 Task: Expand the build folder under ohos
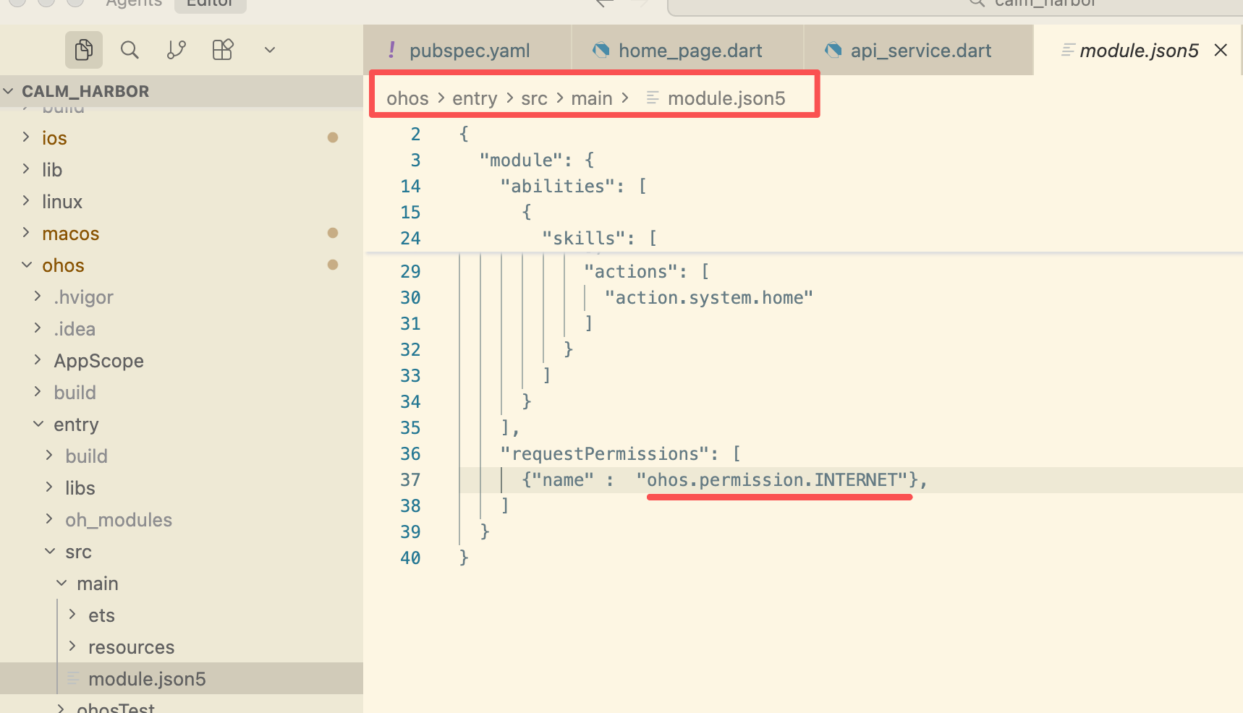(182, 392)
